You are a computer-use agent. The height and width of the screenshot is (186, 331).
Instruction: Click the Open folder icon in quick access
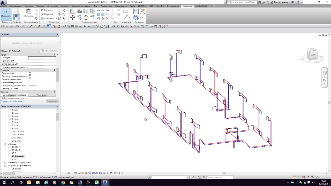(x=3, y=26)
